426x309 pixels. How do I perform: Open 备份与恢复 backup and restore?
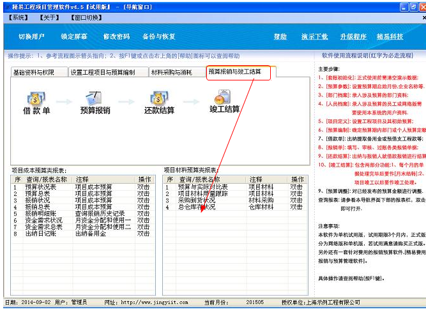[x=158, y=36]
